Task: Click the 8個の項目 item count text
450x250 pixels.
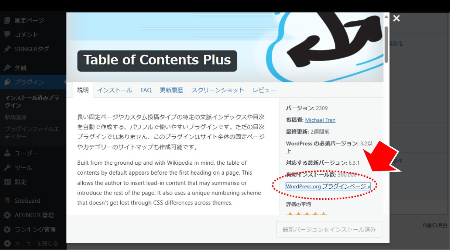Action: pos(436,225)
